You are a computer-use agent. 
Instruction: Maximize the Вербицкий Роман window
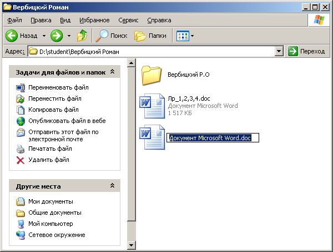tap(315, 7)
